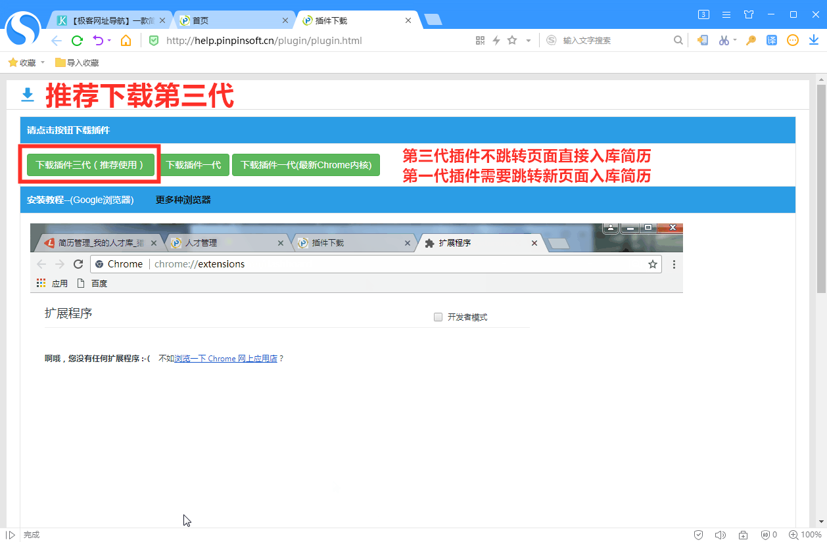Open the screenshot scissors tool
Screen dimensions: 827x542
[x=723, y=39]
